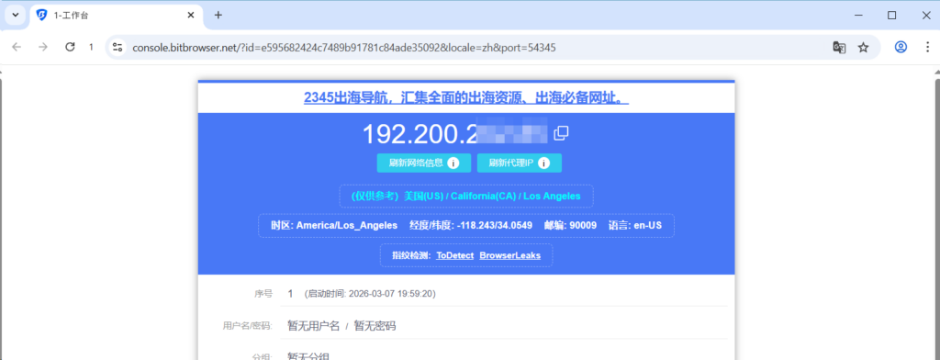Open a new tab with plus button
The image size is (940, 360).
pos(218,15)
